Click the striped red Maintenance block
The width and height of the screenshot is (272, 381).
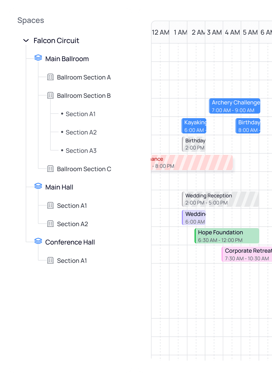(x=191, y=162)
